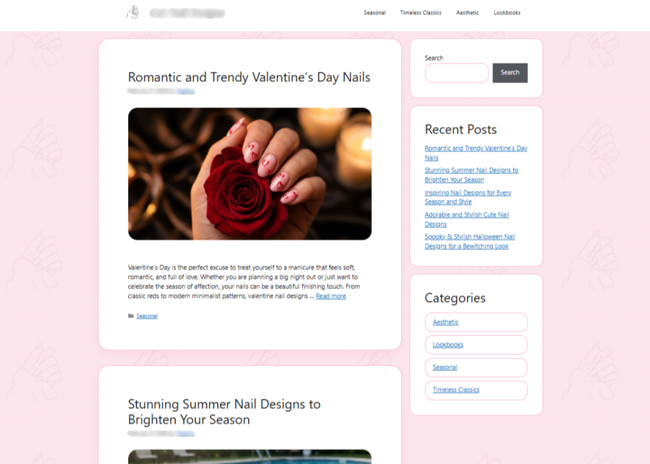
Task: Open the Timeless Classics menu item
Action: point(420,13)
